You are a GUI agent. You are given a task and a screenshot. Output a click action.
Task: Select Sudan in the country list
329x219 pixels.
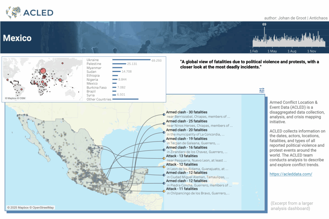click(92, 72)
